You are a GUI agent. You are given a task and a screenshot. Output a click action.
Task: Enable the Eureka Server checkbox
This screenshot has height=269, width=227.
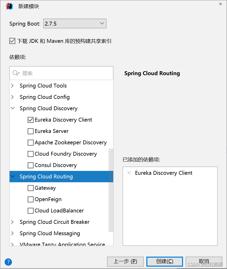[x=31, y=131]
